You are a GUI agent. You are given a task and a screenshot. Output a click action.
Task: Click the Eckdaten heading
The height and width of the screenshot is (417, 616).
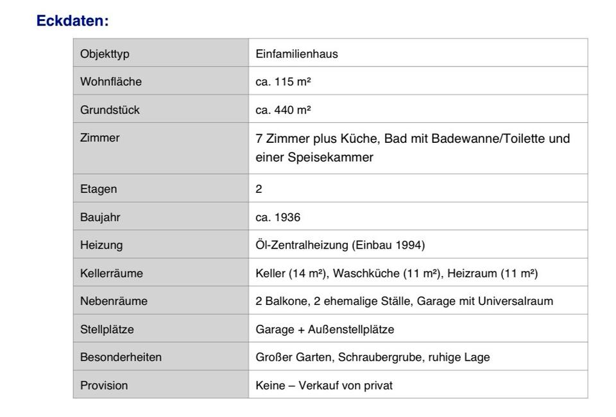click(73, 20)
